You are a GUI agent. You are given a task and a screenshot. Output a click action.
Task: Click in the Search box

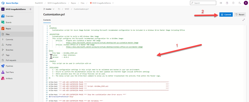tap(203, 3)
